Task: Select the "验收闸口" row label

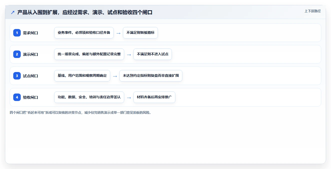Action: (30, 97)
